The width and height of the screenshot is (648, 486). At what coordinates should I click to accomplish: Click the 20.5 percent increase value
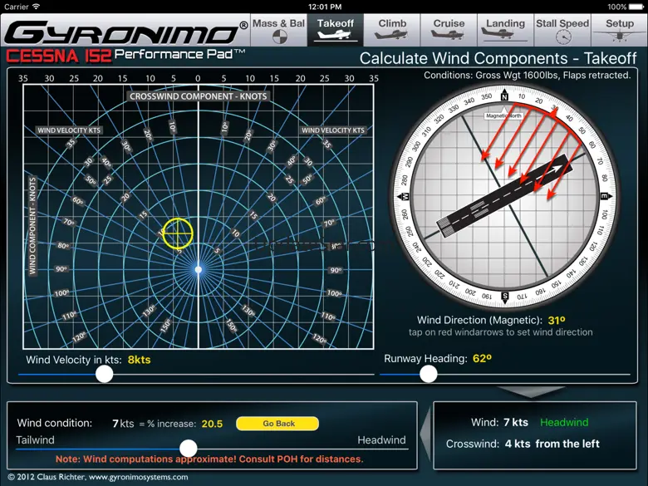click(212, 424)
